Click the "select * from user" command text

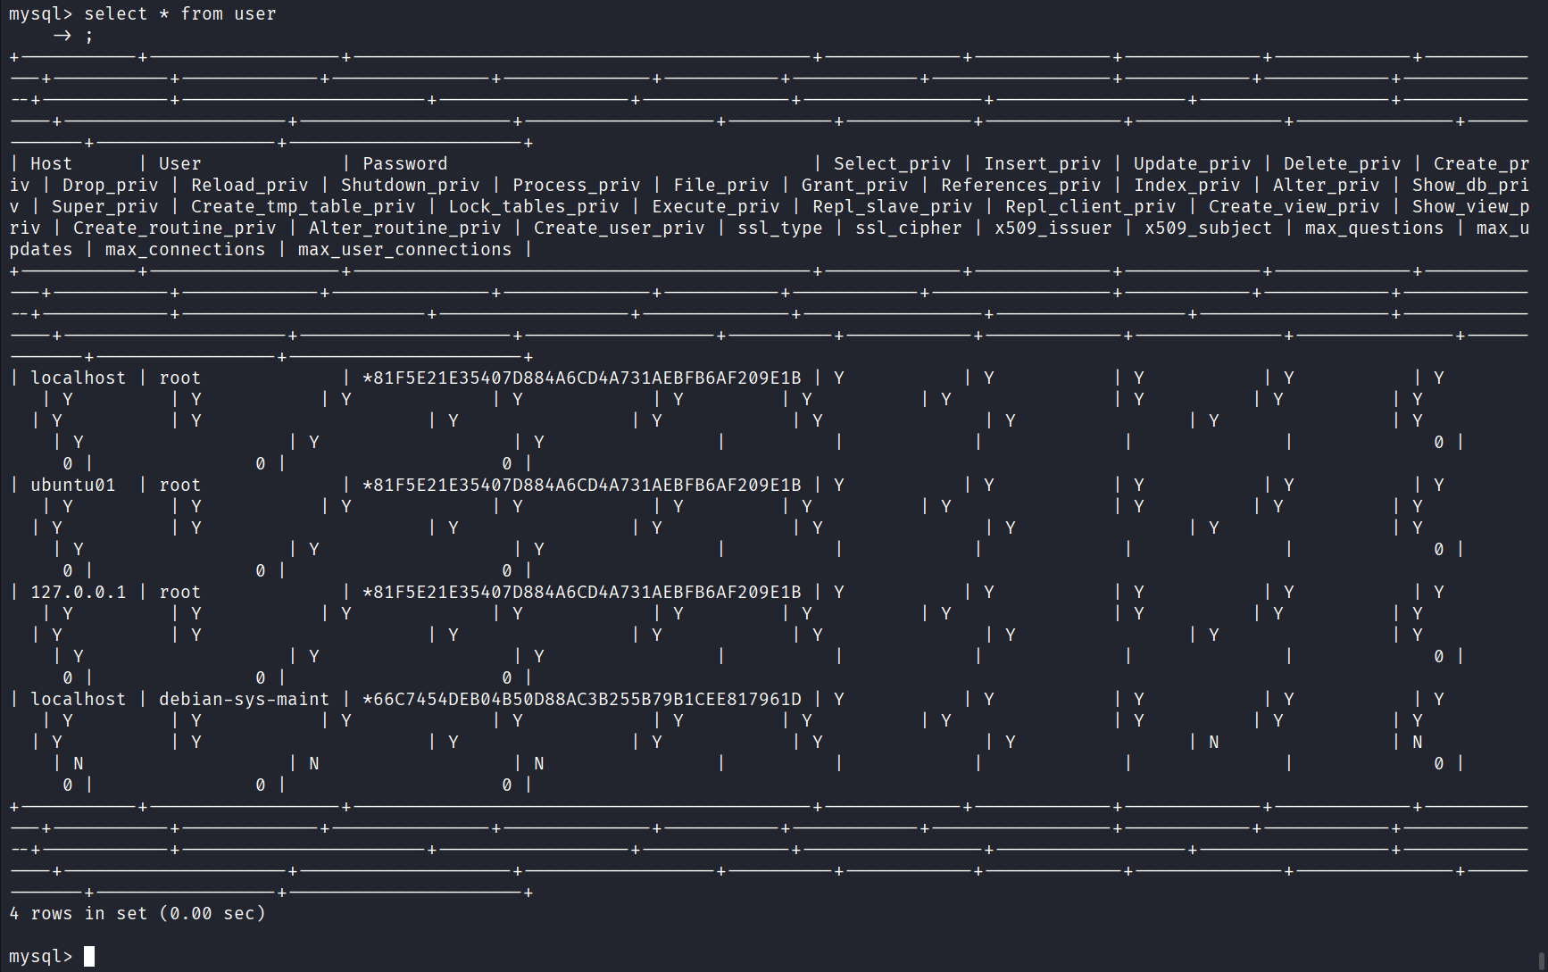179,13
